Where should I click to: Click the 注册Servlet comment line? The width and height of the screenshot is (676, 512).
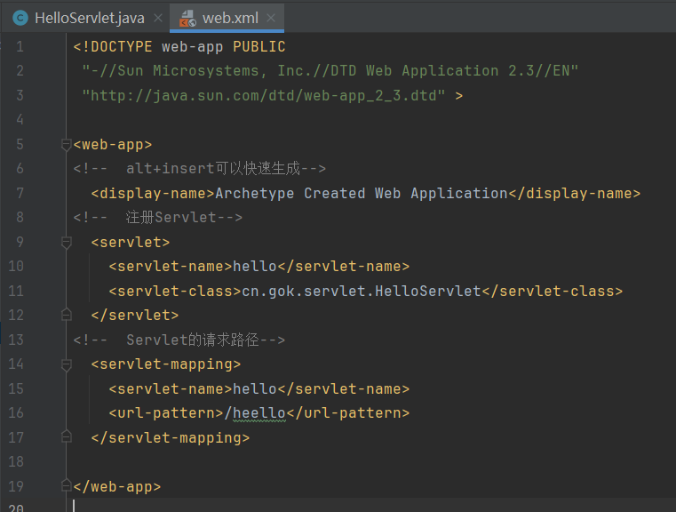158,218
